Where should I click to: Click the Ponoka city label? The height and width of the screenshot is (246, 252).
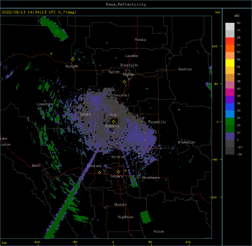click(x=140, y=40)
